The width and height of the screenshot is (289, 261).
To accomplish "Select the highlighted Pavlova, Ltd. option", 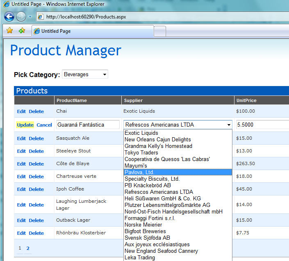I will (x=178, y=172).
